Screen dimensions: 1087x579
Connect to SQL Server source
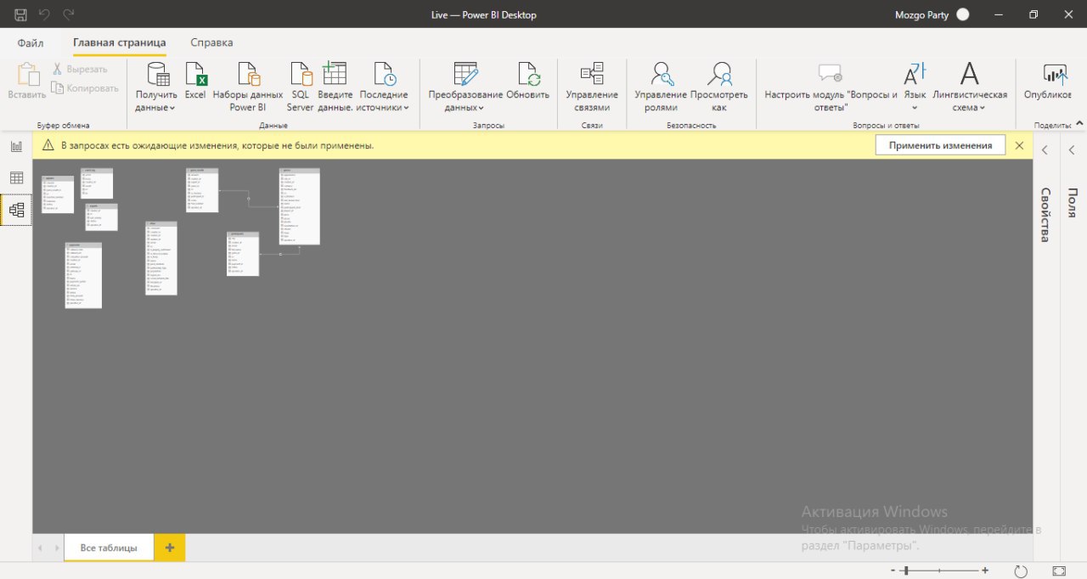(x=301, y=87)
